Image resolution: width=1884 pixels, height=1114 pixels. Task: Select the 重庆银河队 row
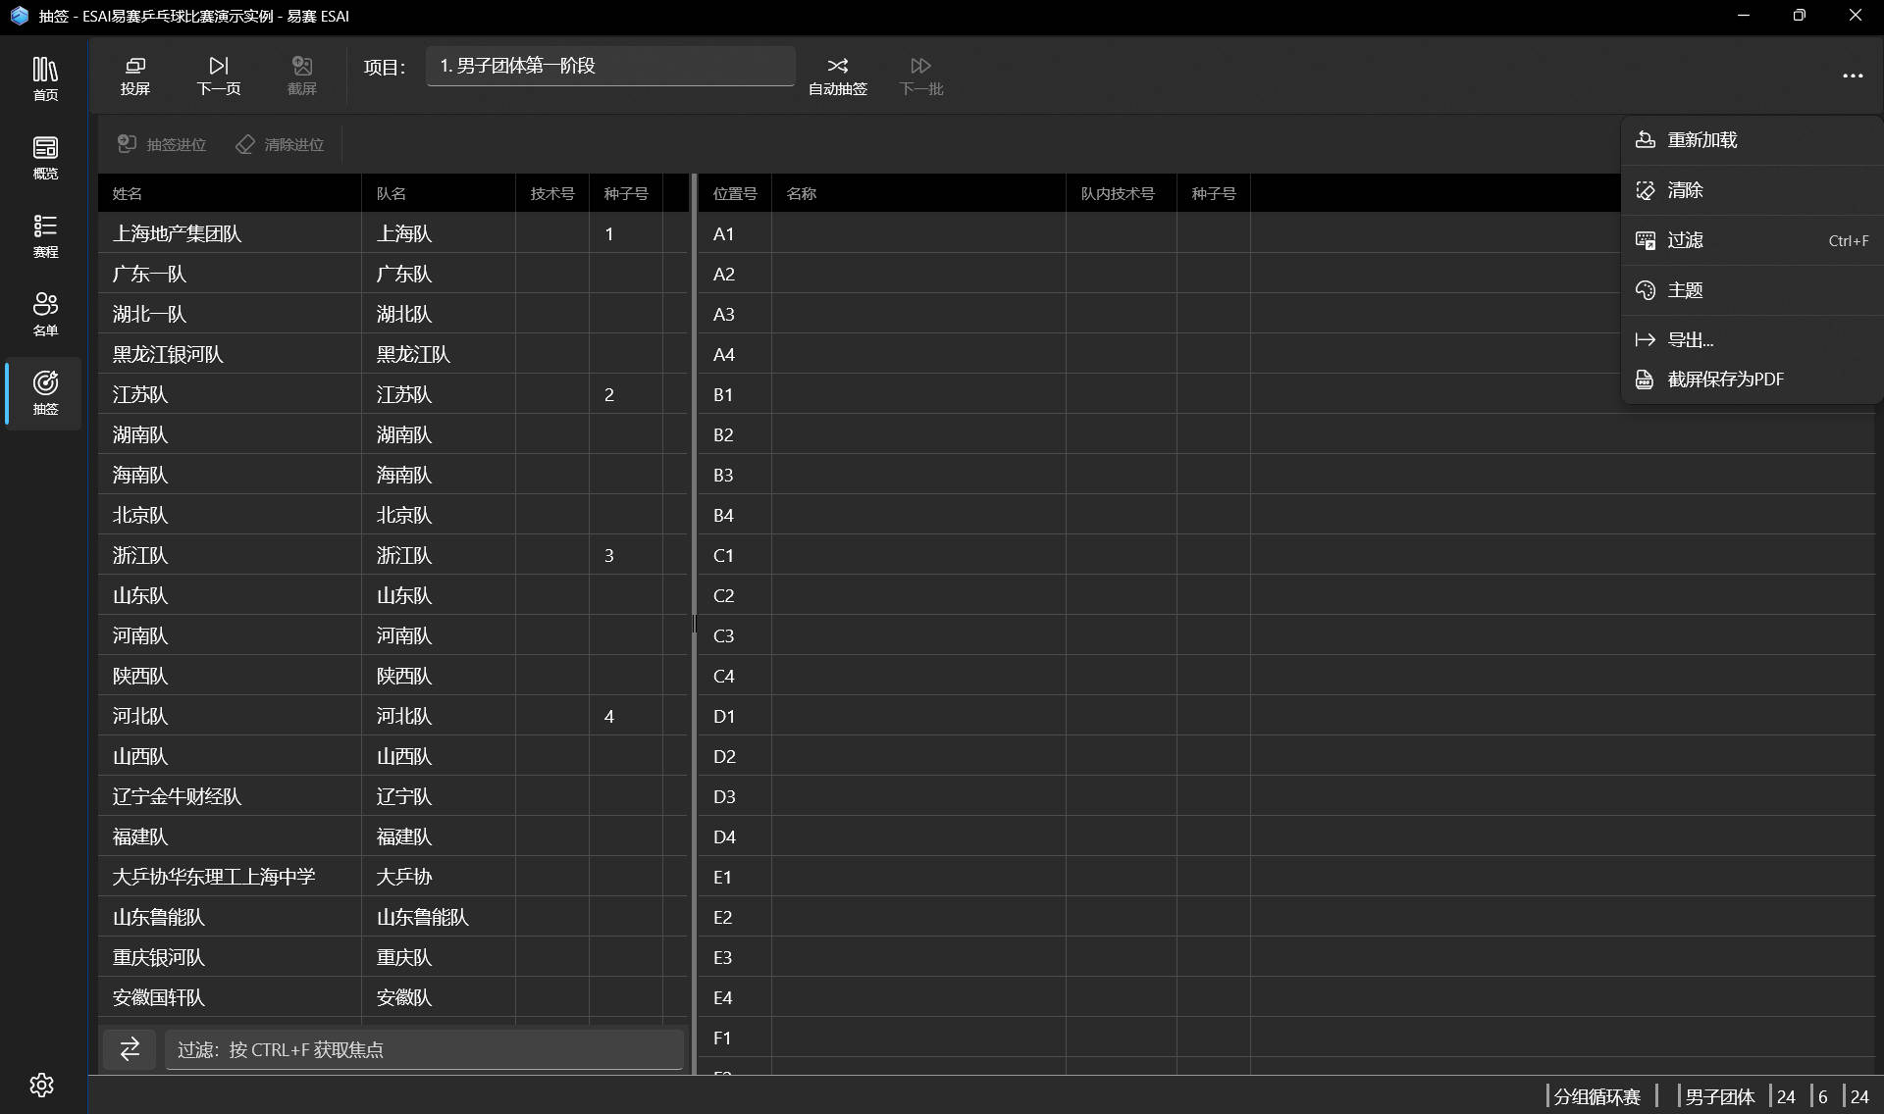[x=393, y=957]
